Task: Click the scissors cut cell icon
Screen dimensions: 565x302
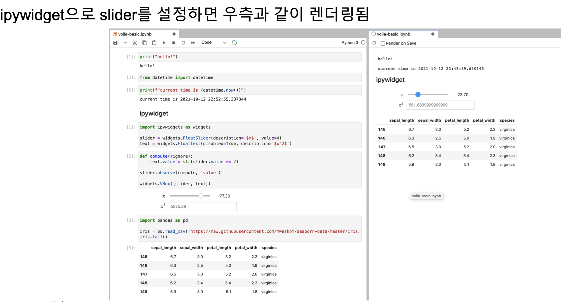Action: pos(135,43)
